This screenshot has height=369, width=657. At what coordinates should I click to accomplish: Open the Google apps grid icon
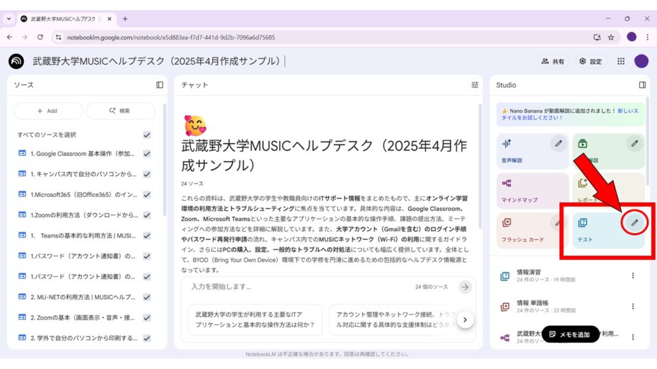tap(620, 61)
